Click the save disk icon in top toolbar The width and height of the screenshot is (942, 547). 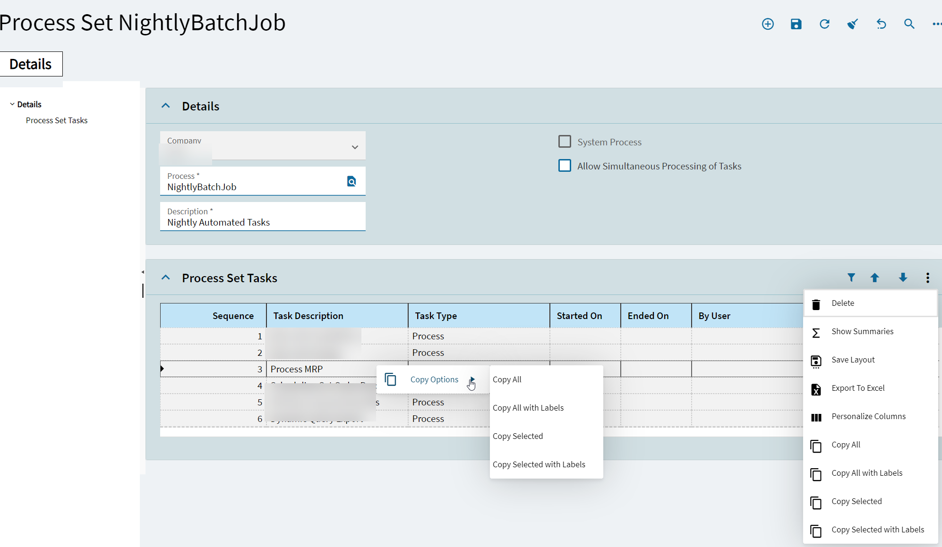796,24
